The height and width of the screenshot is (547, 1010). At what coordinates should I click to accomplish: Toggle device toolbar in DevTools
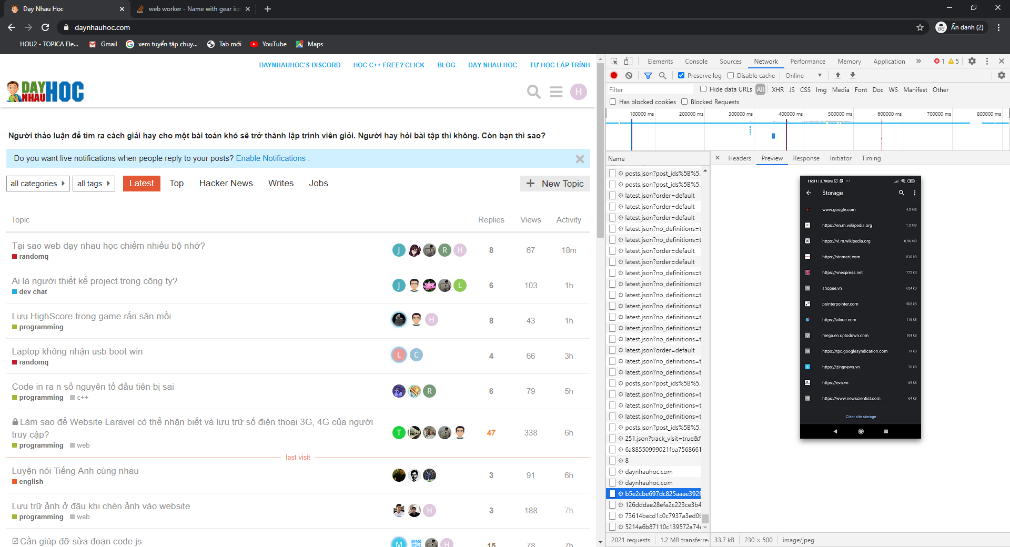tap(628, 62)
